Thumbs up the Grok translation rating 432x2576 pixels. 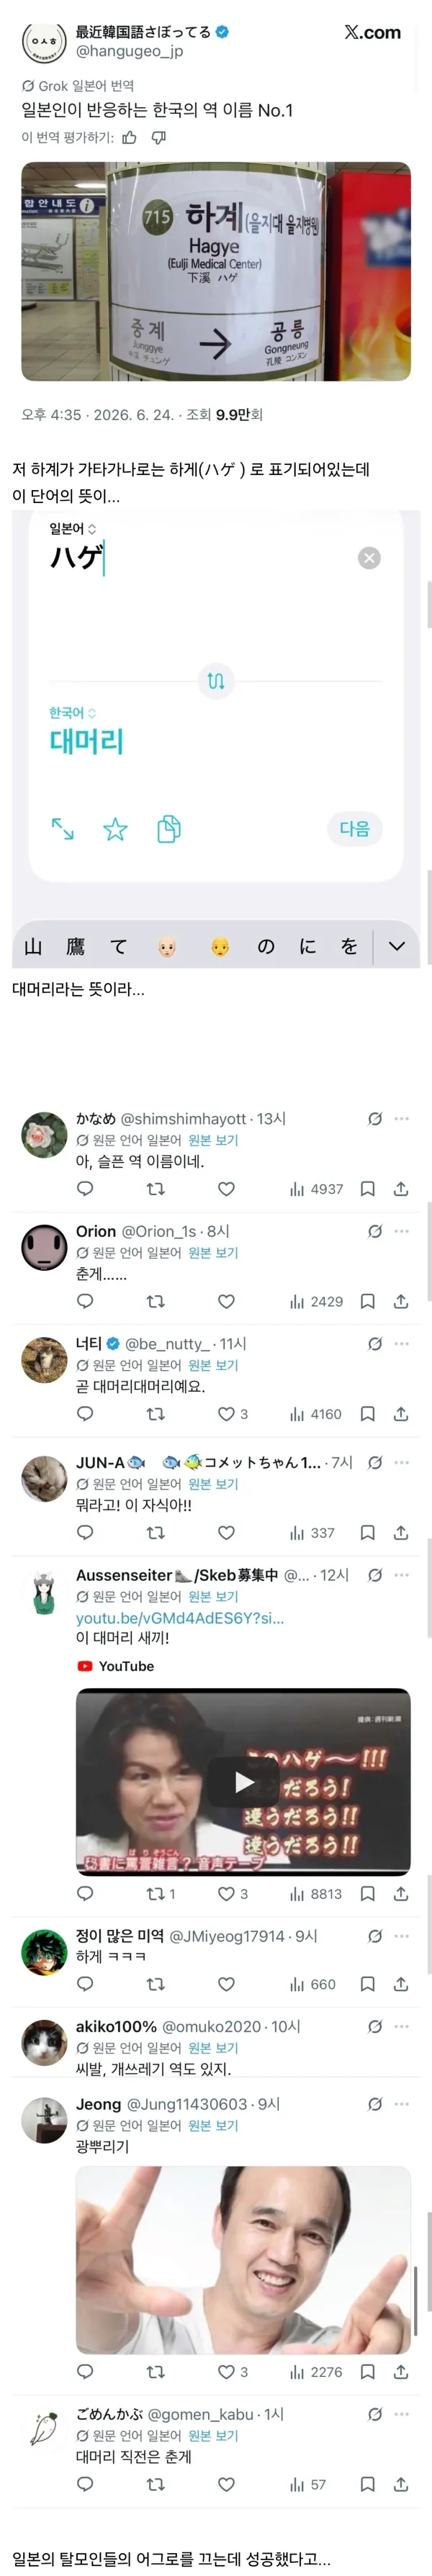point(129,137)
